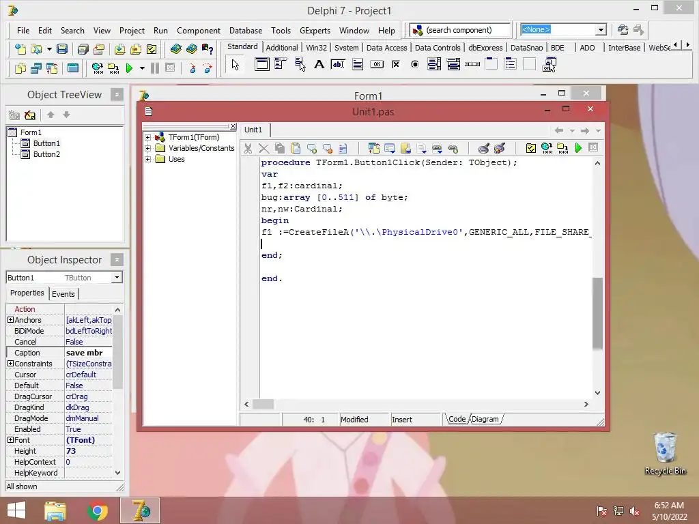Viewport: 699px width, 524px height.
Task: Select the Label component (A icon)
Action: coord(319,65)
